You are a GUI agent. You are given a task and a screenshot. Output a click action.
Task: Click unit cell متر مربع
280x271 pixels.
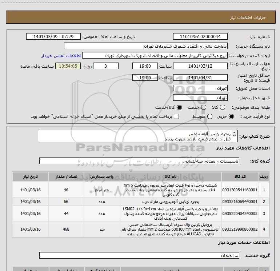[x=102, y=190]
